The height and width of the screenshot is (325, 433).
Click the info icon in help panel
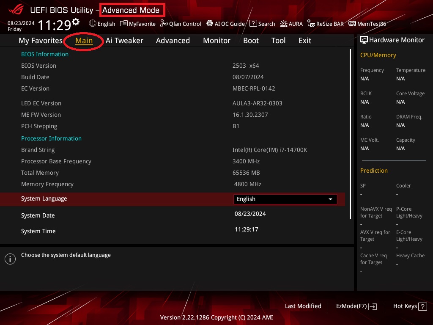[x=10, y=259]
